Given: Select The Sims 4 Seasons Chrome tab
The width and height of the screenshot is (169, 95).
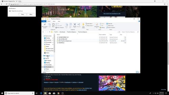Looking at the screenshot, I should click(10, 1).
